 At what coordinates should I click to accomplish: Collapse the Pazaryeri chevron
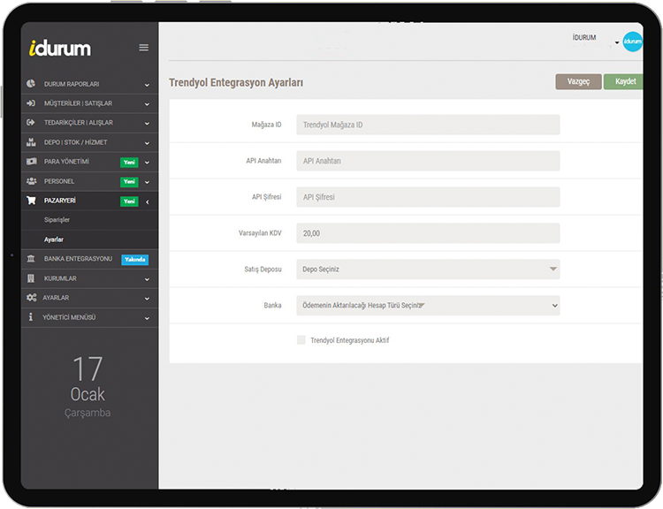coord(147,202)
